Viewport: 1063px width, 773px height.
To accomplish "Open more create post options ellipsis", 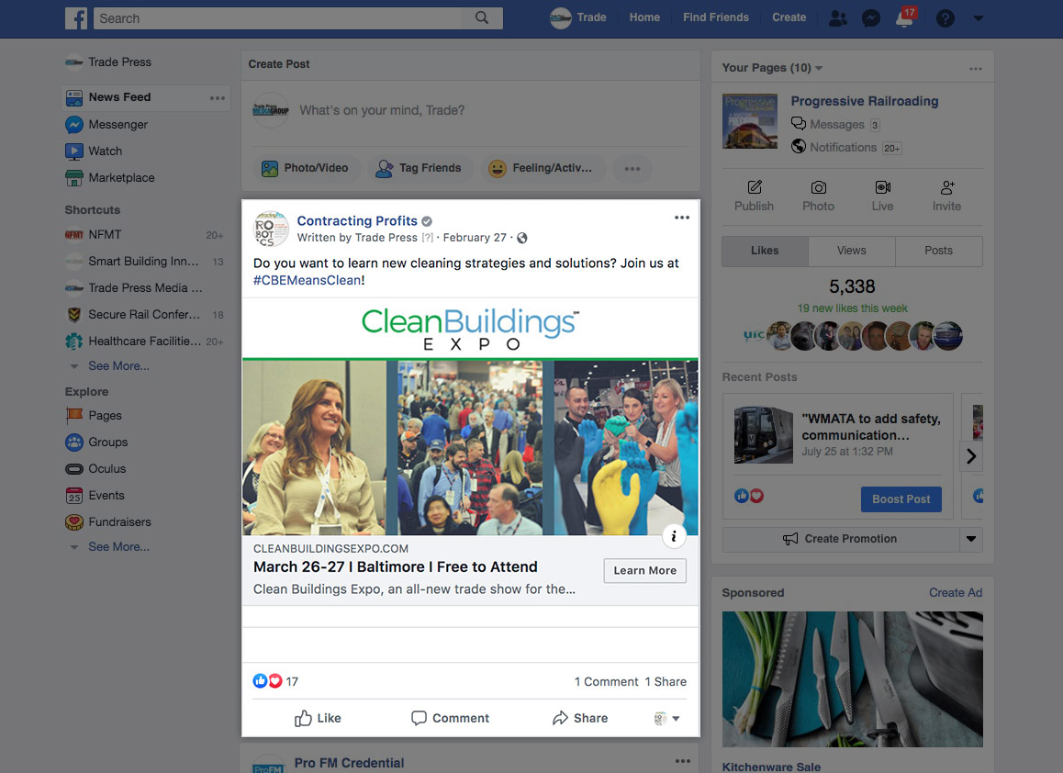I will [632, 168].
